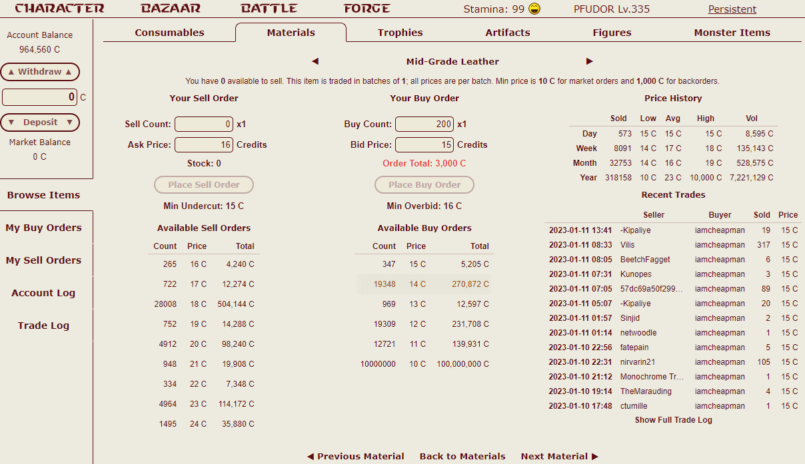The width and height of the screenshot is (805, 464).
Task: Click seller ctumille in recent trades
Action: click(x=634, y=406)
